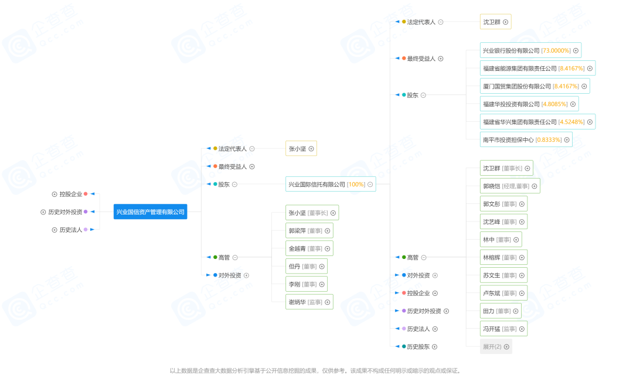Open 厦门国贸集团股份有限公司 shareholder name
The height and width of the screenshot is (382, 633).
click(517, 86)
